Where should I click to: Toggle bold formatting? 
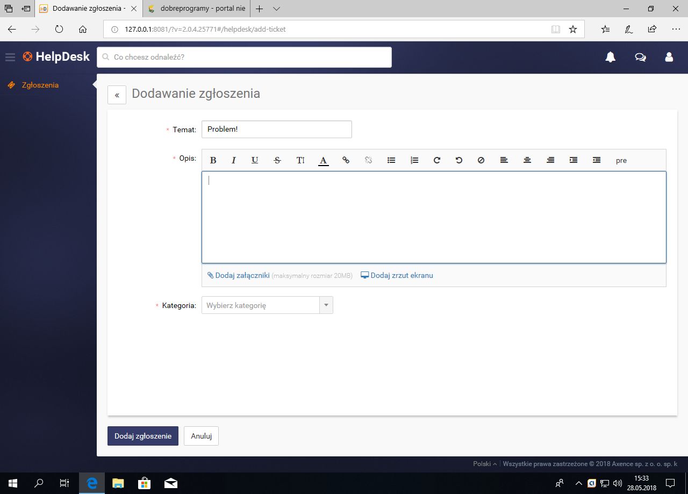[213, 160]
